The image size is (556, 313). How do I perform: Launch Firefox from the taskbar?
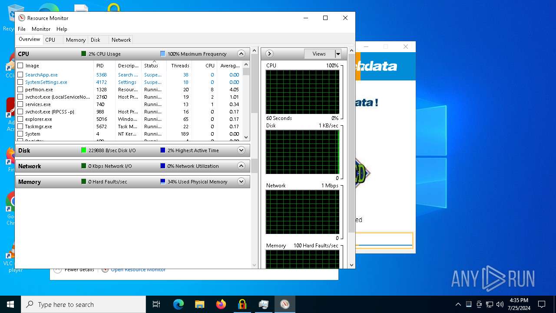coord(221,304)
